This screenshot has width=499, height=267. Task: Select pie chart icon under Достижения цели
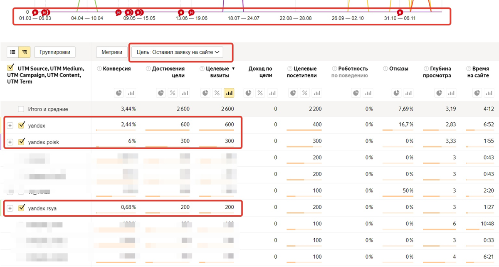pos(161,93)
